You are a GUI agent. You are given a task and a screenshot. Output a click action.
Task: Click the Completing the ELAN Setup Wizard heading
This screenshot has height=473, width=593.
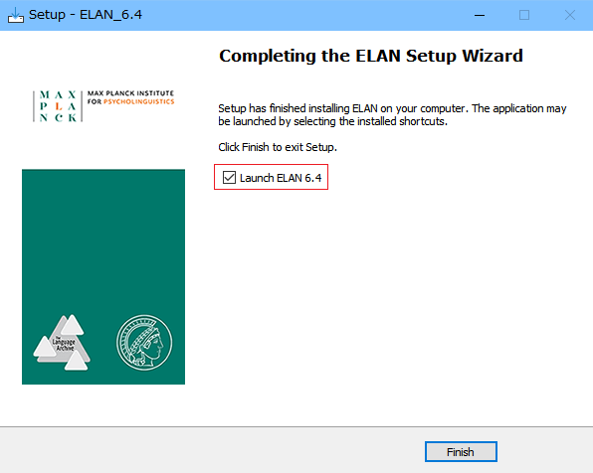pos(371,56)
